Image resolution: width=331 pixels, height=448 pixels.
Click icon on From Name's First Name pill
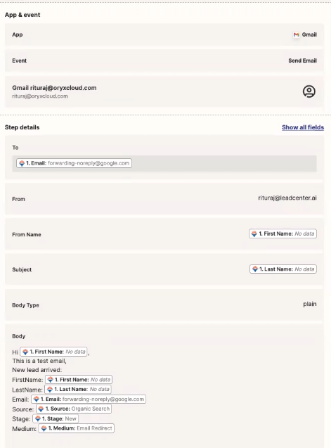[x=254, y=233]
